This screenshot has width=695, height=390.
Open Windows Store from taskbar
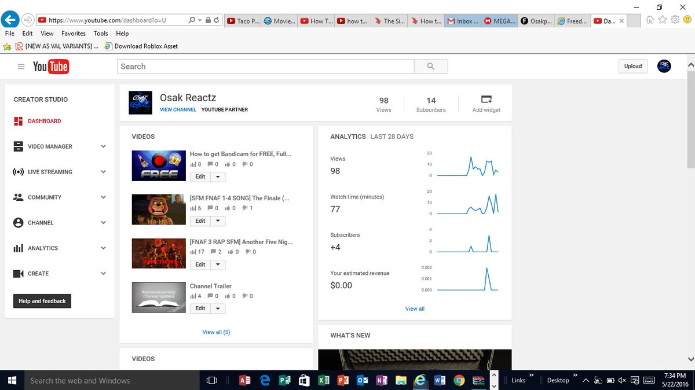point(303,380)
